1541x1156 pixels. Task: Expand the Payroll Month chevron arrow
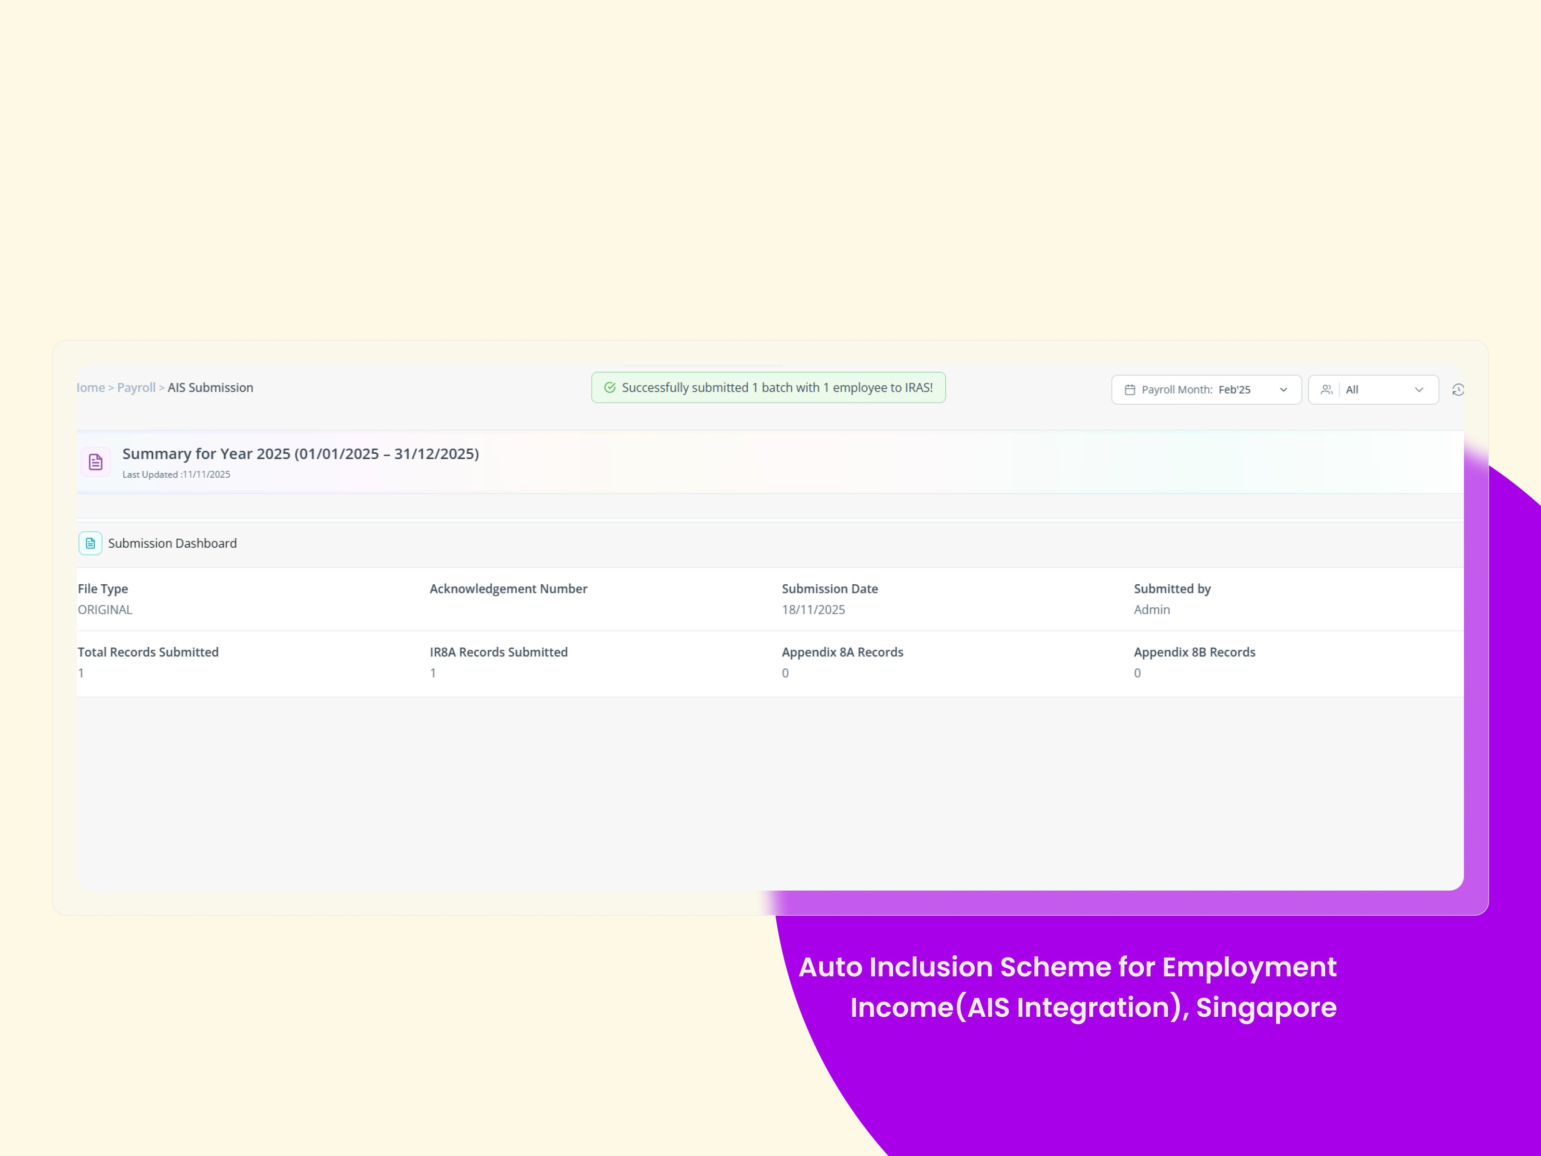point(1283,390)
